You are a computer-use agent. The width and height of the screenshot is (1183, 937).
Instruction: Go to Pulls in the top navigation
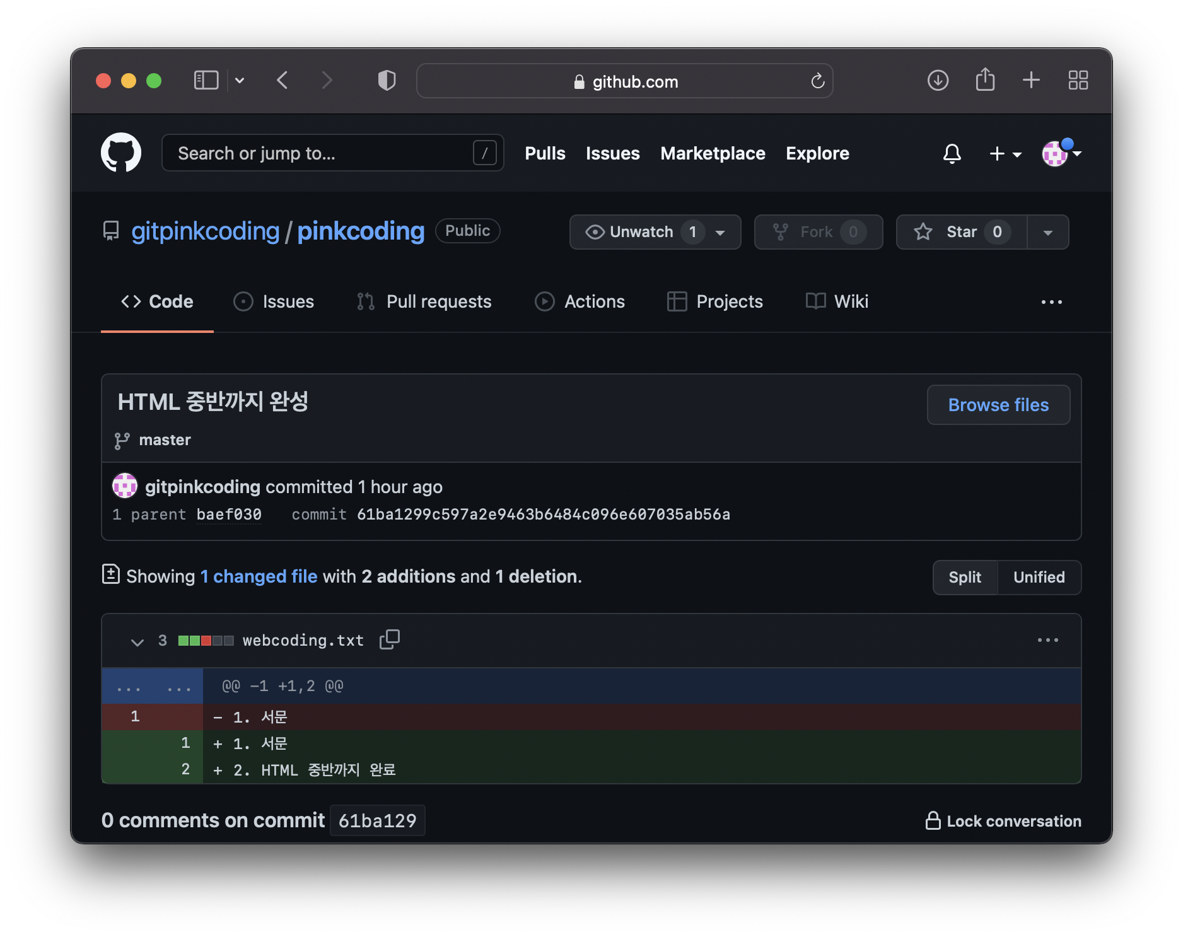pos(545,153)
